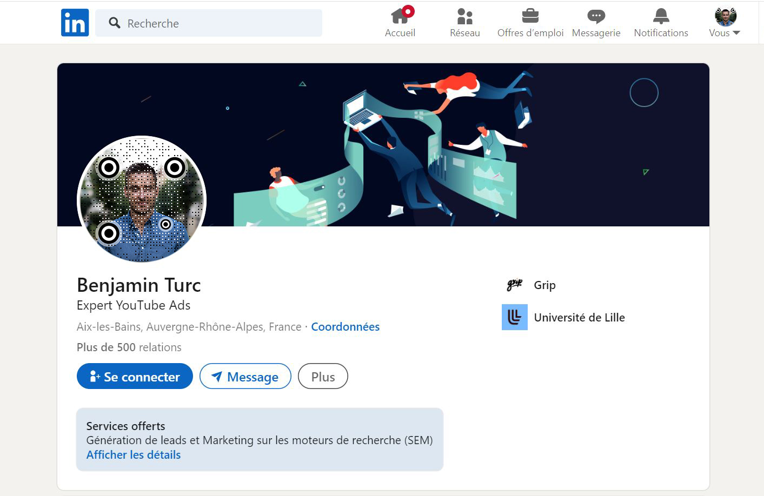Select the Grip company name text
Image resolution: width=764 pixels, height=496 pixels.
pyautogui.click(x=544, y=285)
